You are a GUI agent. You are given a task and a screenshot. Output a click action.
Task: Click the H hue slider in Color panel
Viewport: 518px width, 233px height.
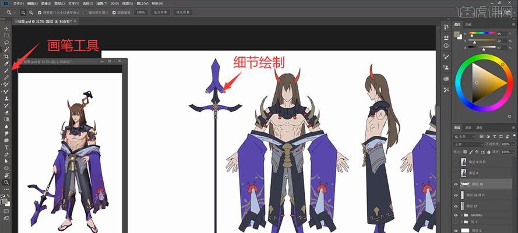point(482,33)
